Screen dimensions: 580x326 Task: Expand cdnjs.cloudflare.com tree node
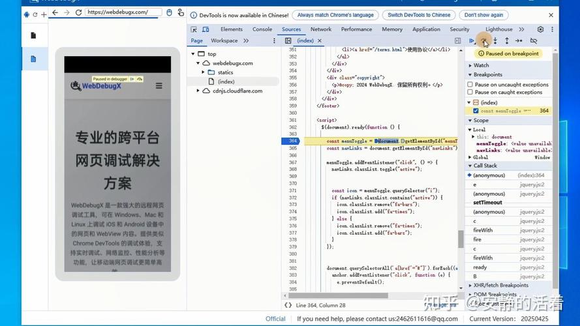(198, 91)
